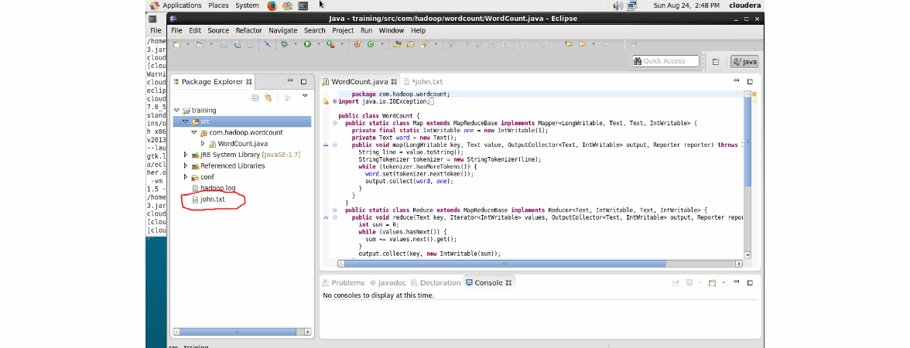The height and width of the screenshot is (348, 910).
Task: Click the Run with external tools icon
Action: pyautogui.click(x=330, y=44)
